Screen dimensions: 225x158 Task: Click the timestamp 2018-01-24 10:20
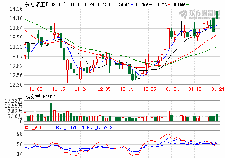89,4
